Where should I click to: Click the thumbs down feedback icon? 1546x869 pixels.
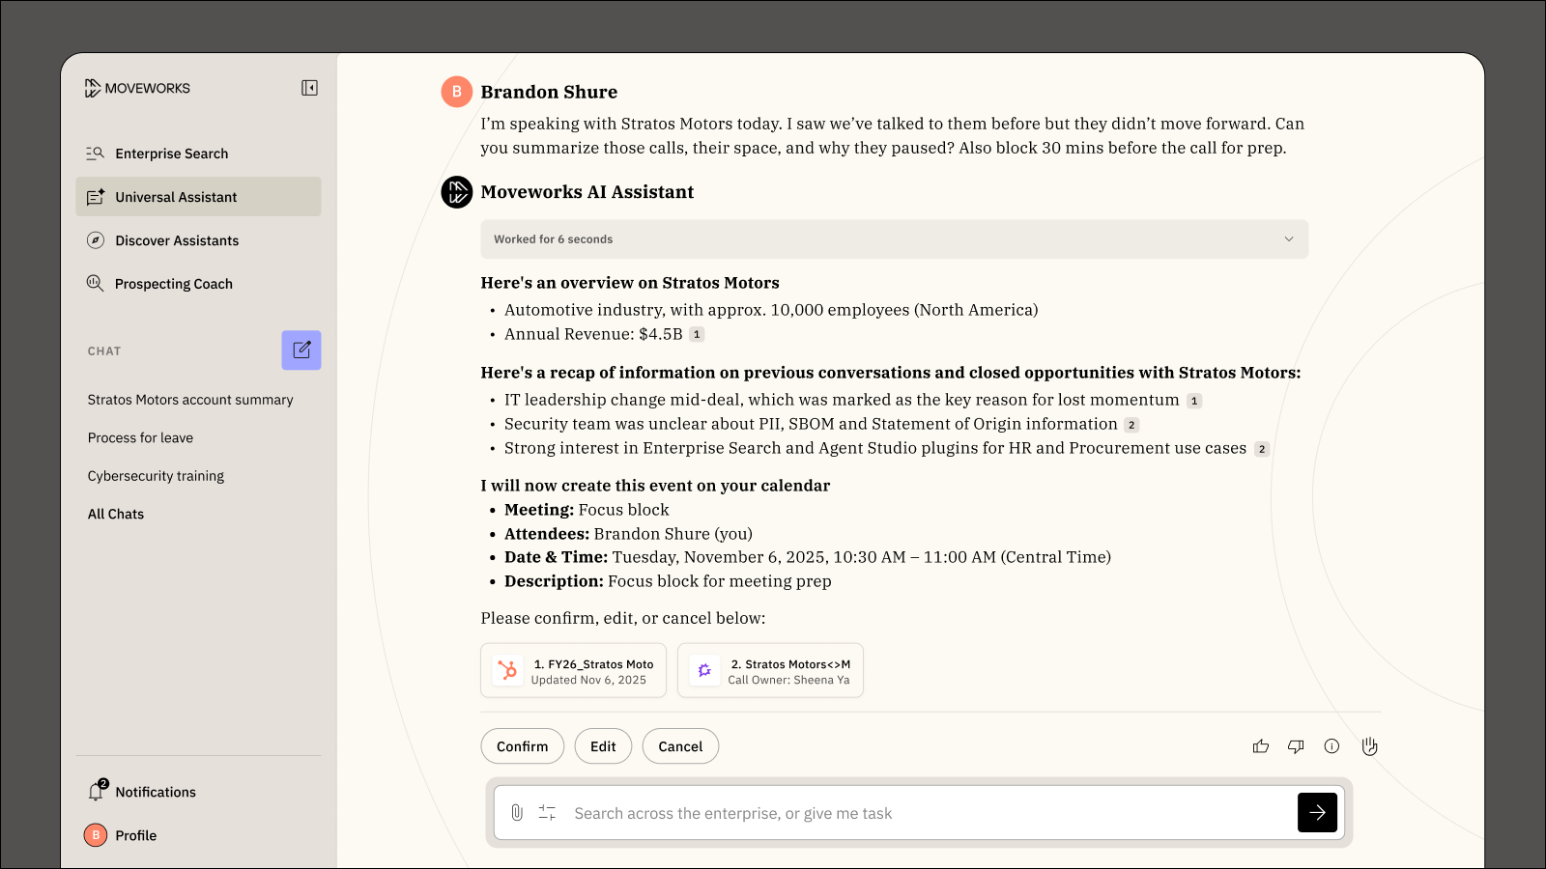1296,746
